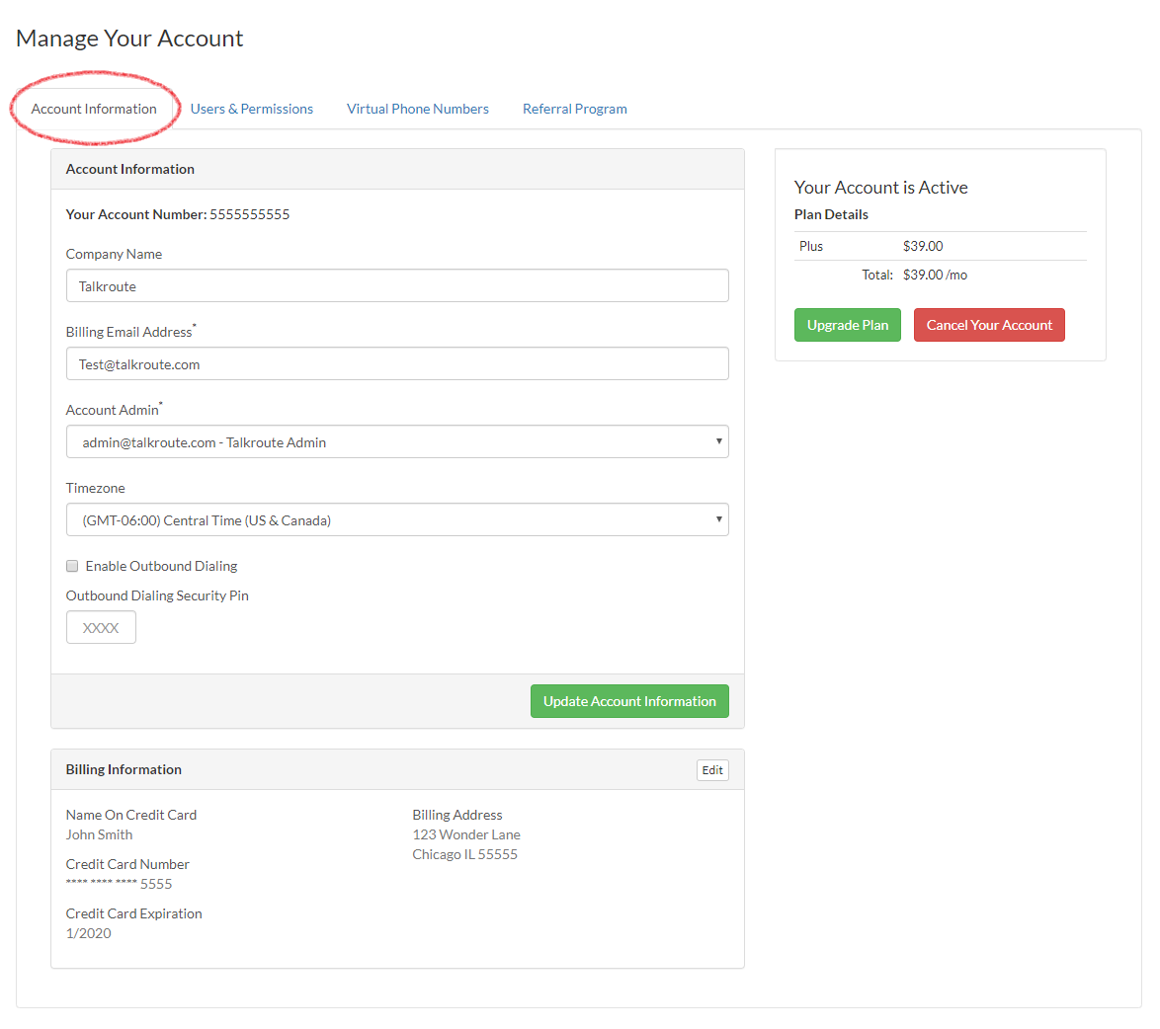
Task: Switch to the Users & Permissions tab
Action: point(252,109)
